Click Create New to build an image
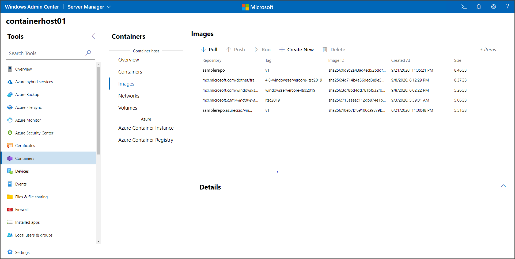Viewport: 515px width, 259px height. [x=297, y=49]
